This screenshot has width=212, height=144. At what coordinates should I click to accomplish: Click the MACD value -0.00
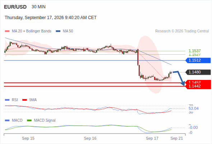[x=193, y=127]
